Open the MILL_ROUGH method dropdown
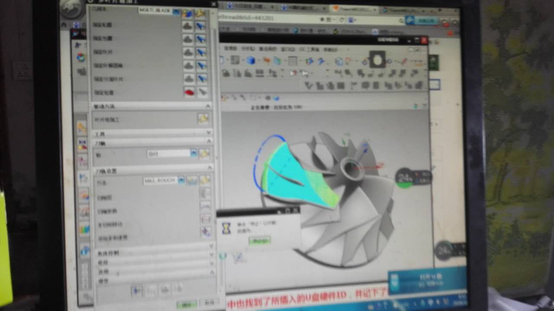554x311 pixels. point(181,180)
